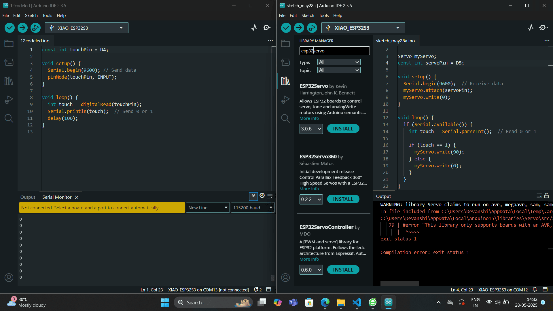Open Debug sidebar in sketch_may28a window
This screenshot has height=311, width=553.
click(285, 100)
